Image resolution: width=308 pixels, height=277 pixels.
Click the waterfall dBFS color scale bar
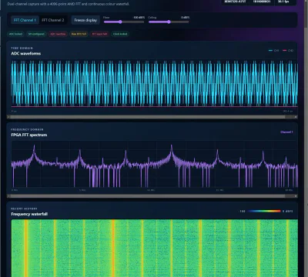(264, 211)
